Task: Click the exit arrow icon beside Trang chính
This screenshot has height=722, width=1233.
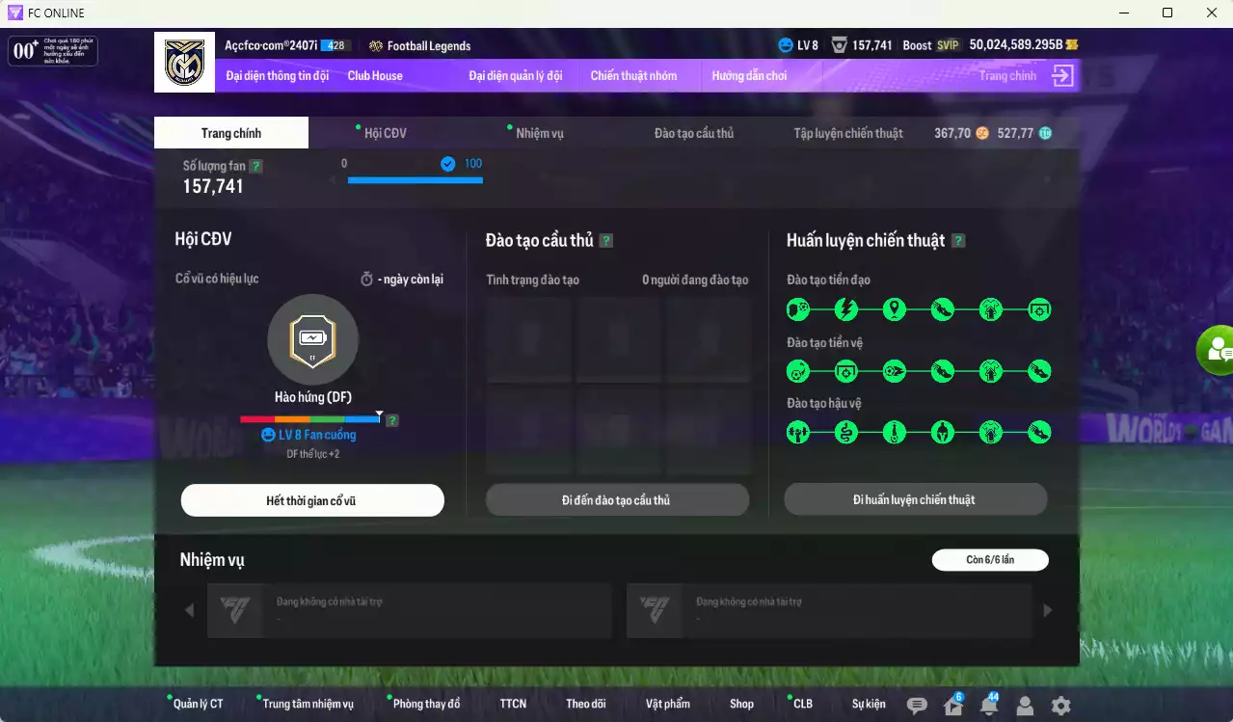Action: 1062,76
